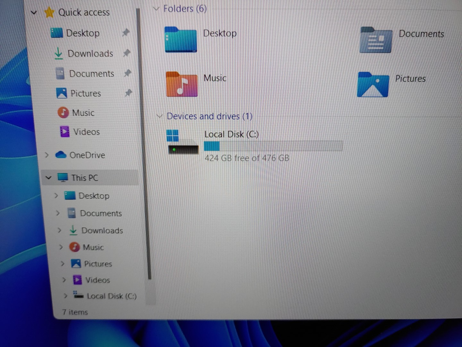Click Music icon under This PC tree
Image resolution: width=462 pixels, height=347 pixels.
[x=74, y=247]
